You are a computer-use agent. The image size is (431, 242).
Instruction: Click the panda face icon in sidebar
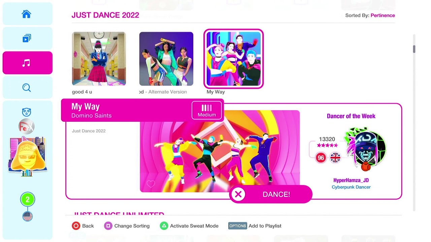click(x=27, y=112)
